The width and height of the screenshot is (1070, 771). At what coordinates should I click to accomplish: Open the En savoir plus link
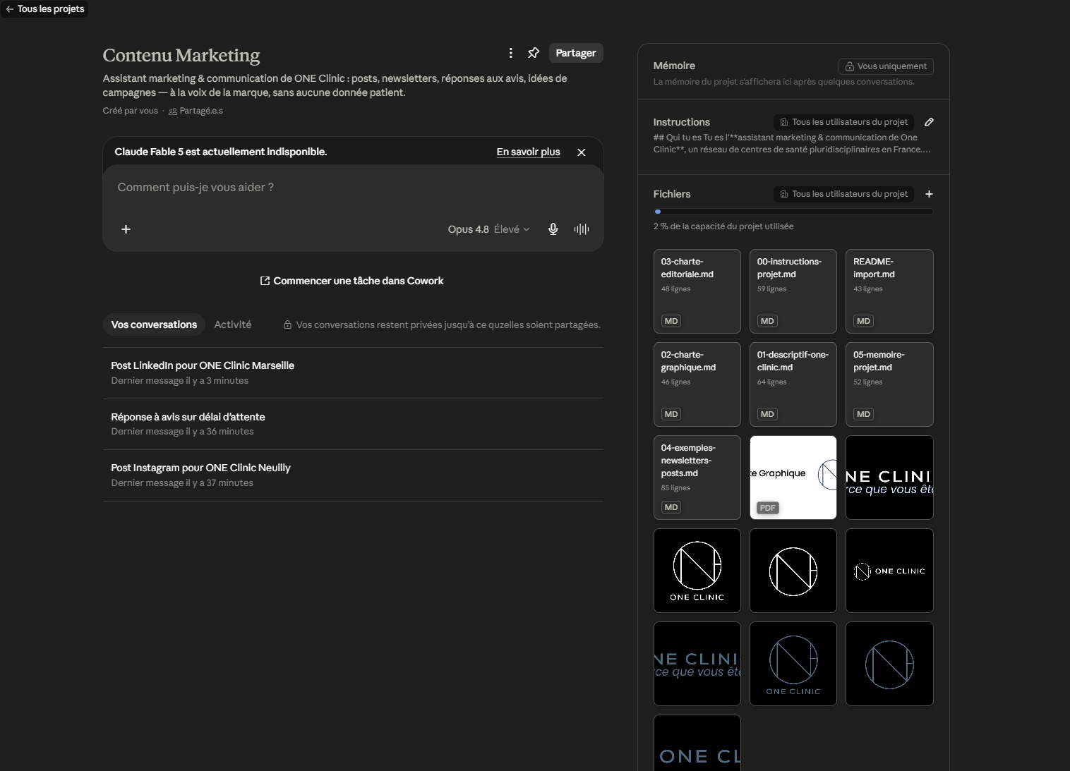(x=528, y=152)
